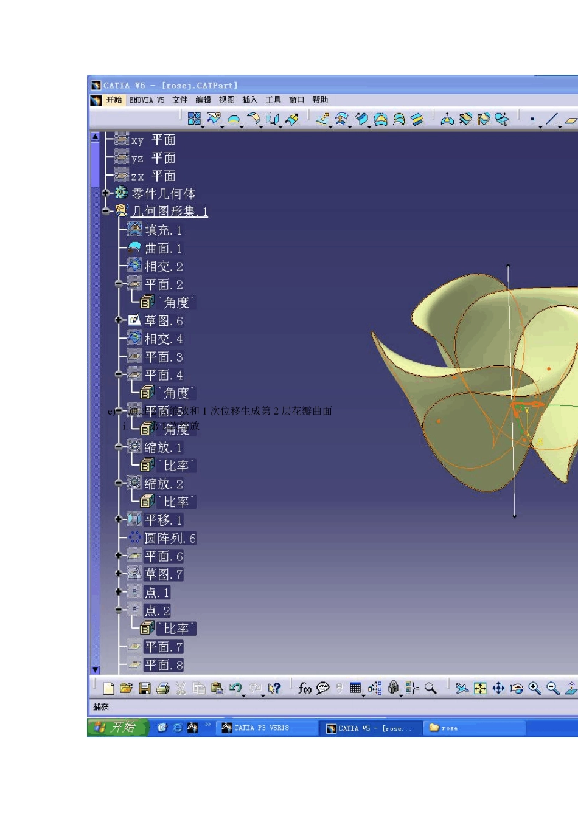Viewport: 578px width, 817px height.
Task: Click the Undo arrow icon
Action: click(235, 688)
